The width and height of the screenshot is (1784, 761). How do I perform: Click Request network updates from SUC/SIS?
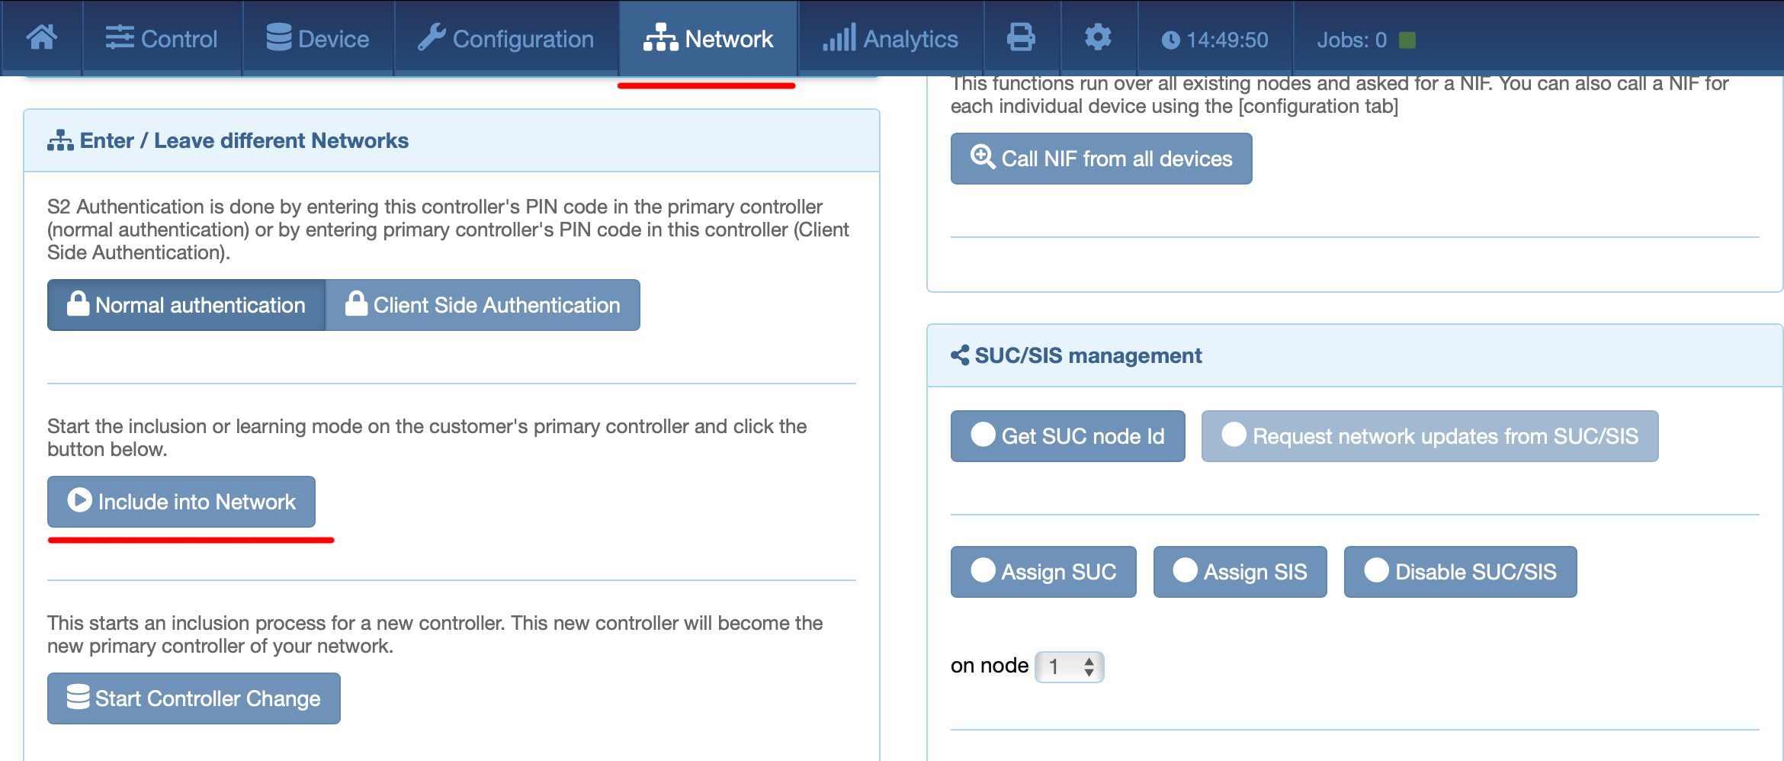(x=1429, y=436)
